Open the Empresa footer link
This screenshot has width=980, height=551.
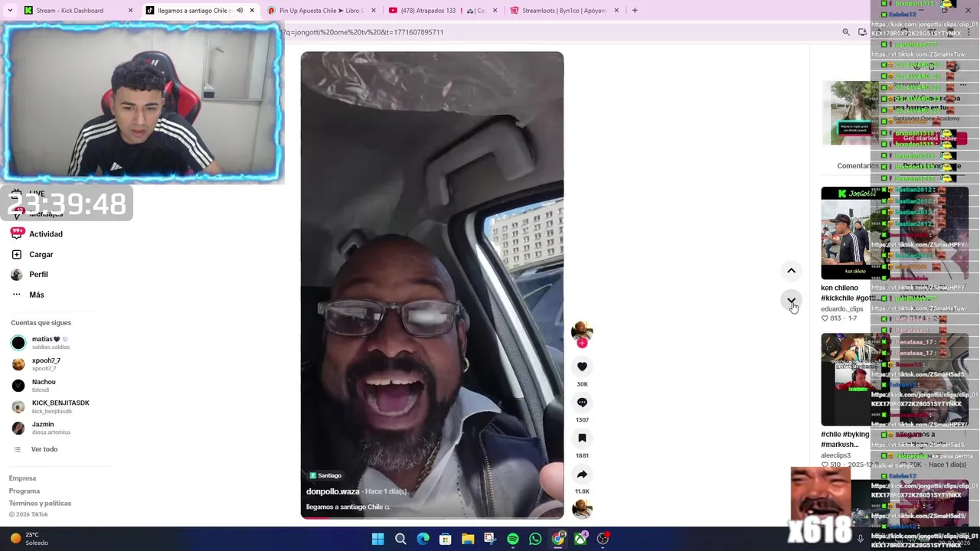click(x=22, y=478)
